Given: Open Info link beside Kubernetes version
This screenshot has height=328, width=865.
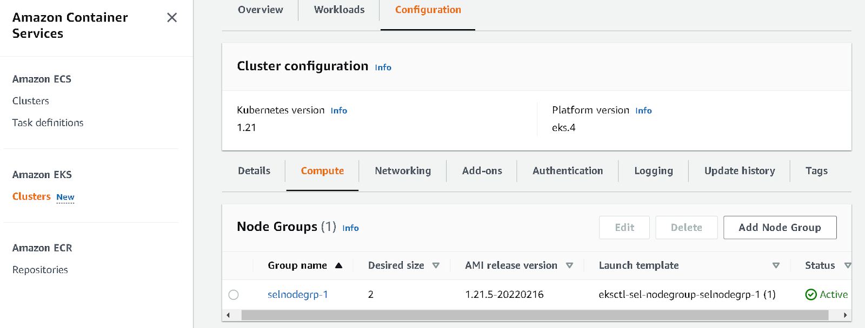Looking at the screenshot, I should (x=339, y=111).
